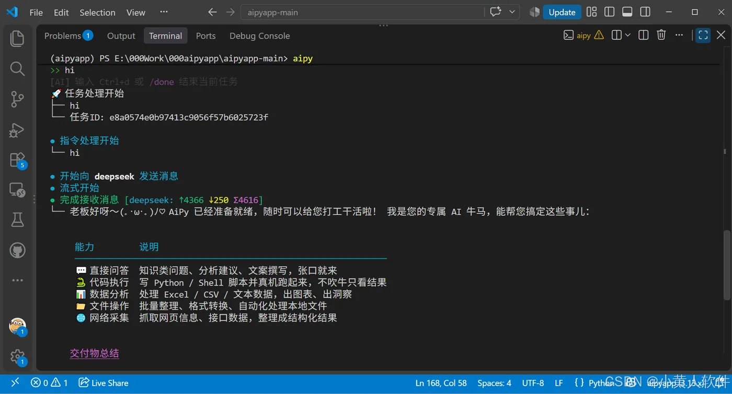Switch to the Ports tab

click(x=205, y=36)
